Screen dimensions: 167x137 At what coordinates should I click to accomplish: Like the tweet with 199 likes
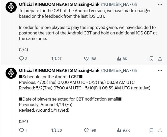click(x=90, y=130)
